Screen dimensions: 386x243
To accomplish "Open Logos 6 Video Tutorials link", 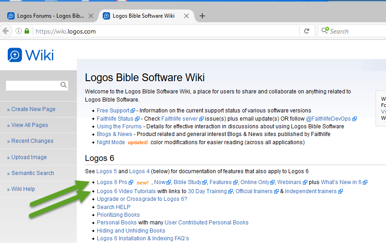I will [126, 191].
